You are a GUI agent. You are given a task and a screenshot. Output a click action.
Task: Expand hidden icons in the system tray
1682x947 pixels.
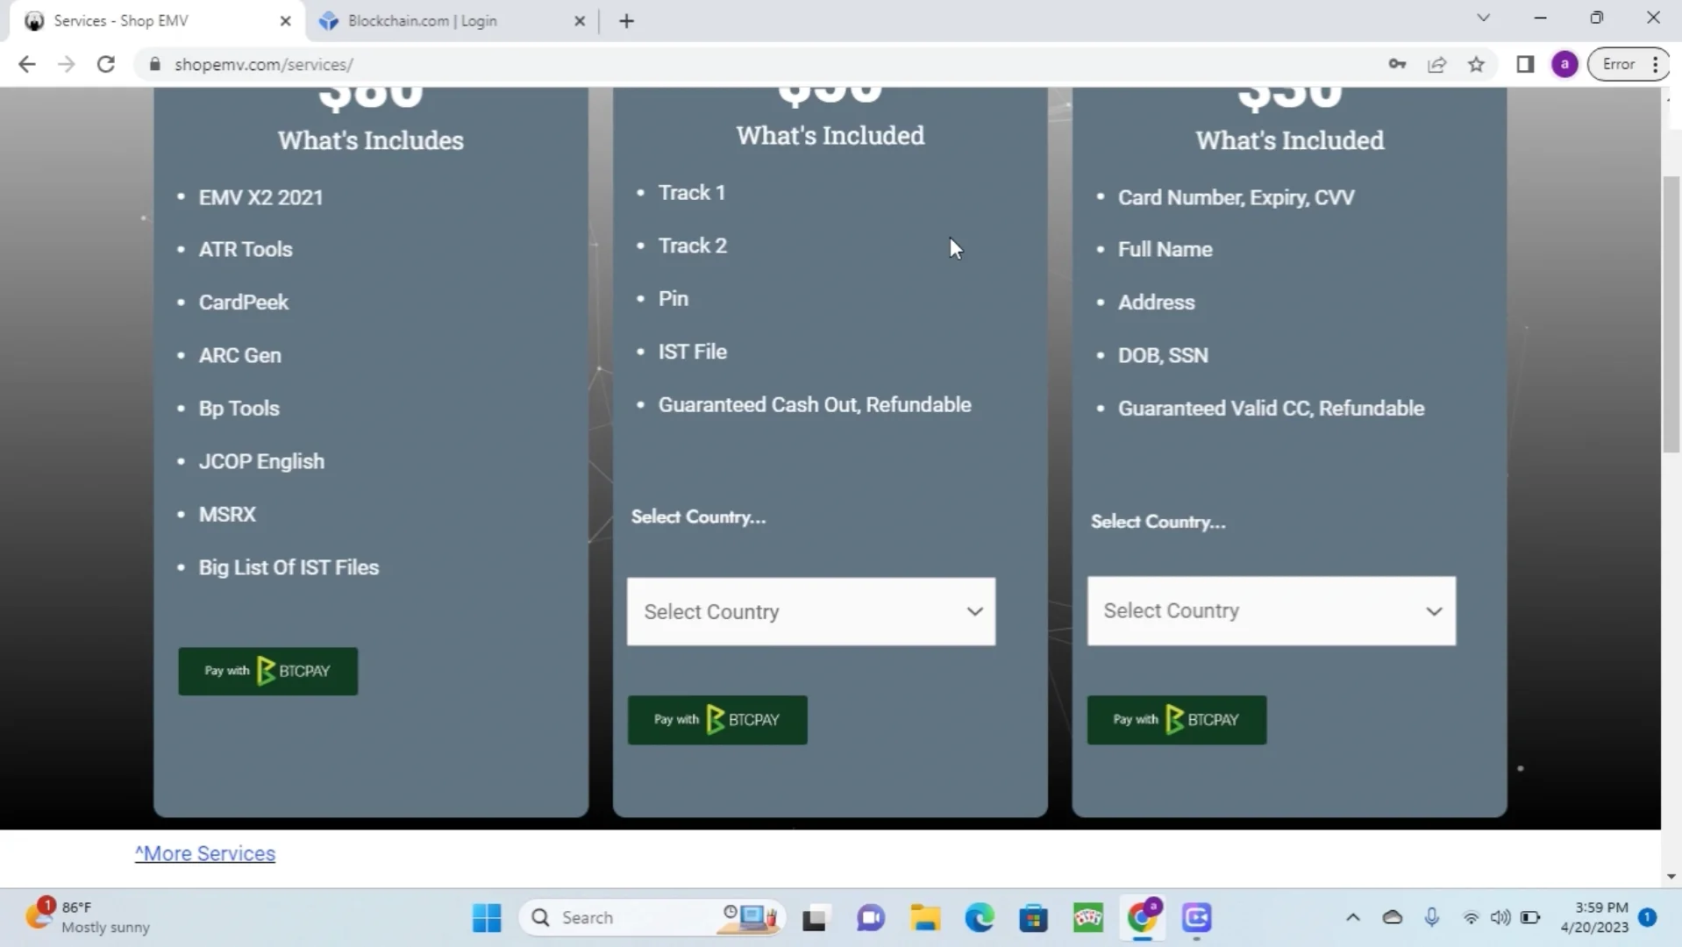(1354, 917)
